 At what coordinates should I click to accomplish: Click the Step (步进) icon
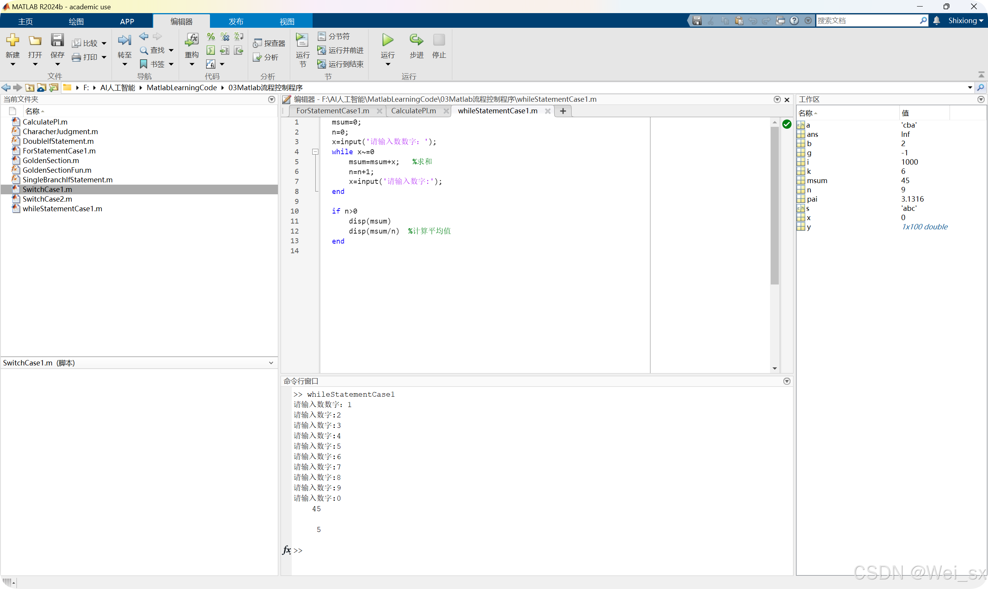click(x=416, y=40)
